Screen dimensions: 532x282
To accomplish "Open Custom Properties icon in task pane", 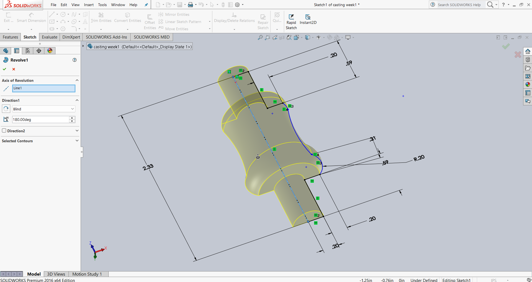I will click(x=528, y=93).
